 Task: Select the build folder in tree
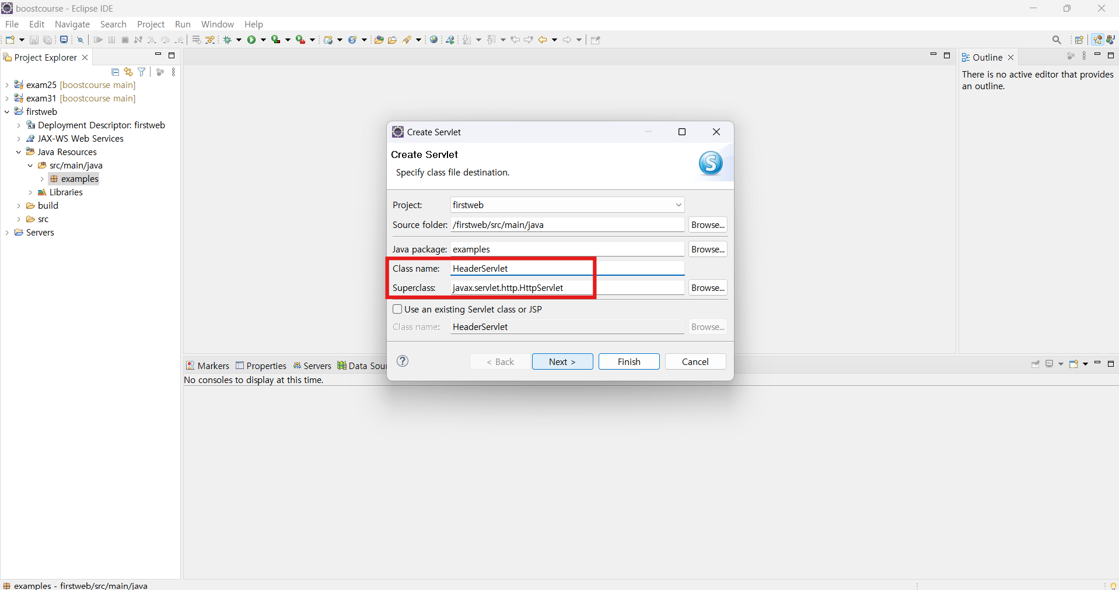[42, 206]
